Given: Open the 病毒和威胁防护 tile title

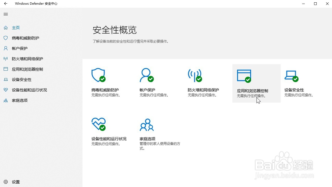Looking at the screenshot, I should tap(105, 90).
